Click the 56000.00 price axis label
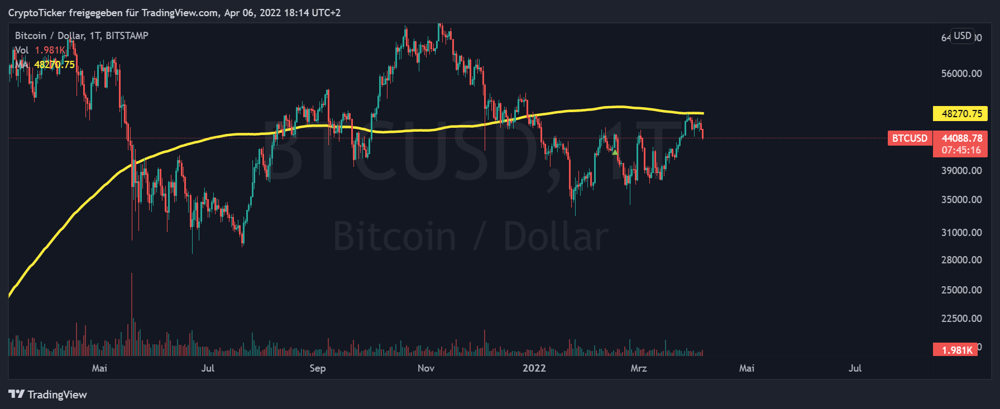The height and width of the screenshot is (409, 1000). (961, 74)
